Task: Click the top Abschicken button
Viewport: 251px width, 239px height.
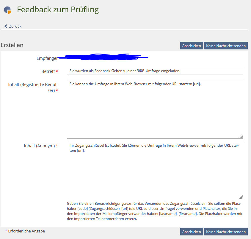Action: (x=192, y=46)
